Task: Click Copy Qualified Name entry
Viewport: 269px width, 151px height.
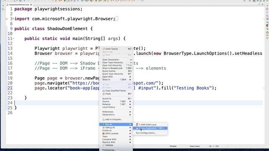Action: coord(116,91)
